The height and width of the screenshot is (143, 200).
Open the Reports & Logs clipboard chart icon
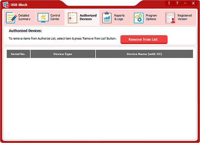point(107,18)
